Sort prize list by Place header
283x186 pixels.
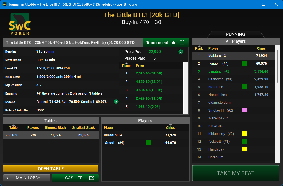(126, 66)
